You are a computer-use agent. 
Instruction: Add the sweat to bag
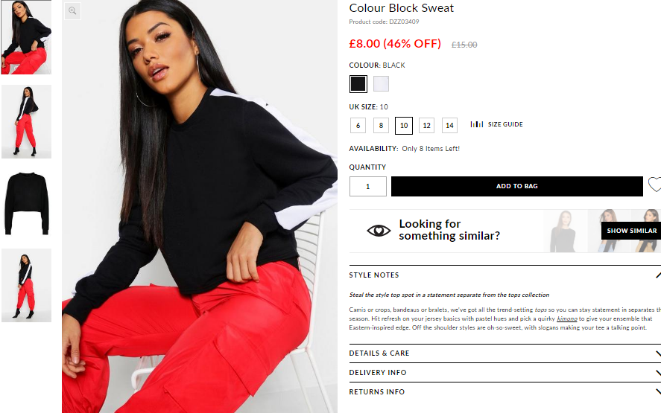point(517,186)
